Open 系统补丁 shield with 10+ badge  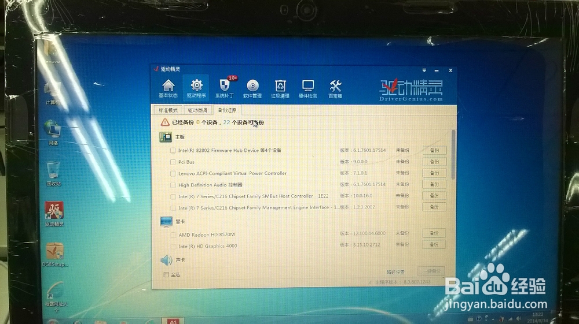tap(225, 88)
